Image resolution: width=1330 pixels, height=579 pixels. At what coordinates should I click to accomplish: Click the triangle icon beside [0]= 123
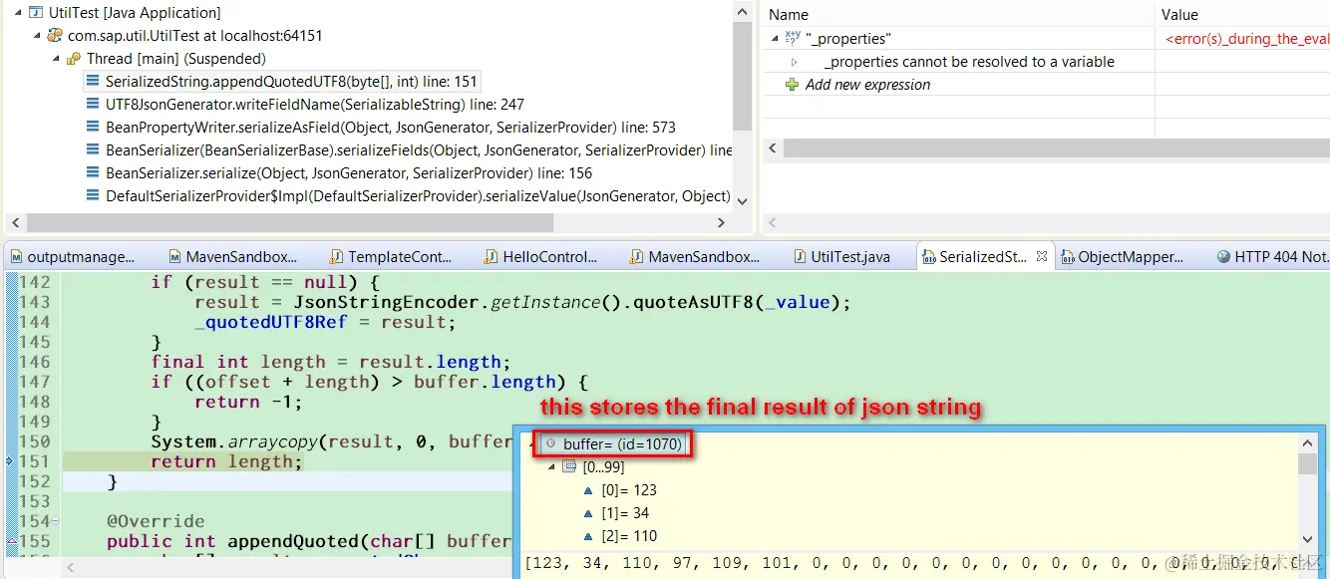[x=590, y=490]
